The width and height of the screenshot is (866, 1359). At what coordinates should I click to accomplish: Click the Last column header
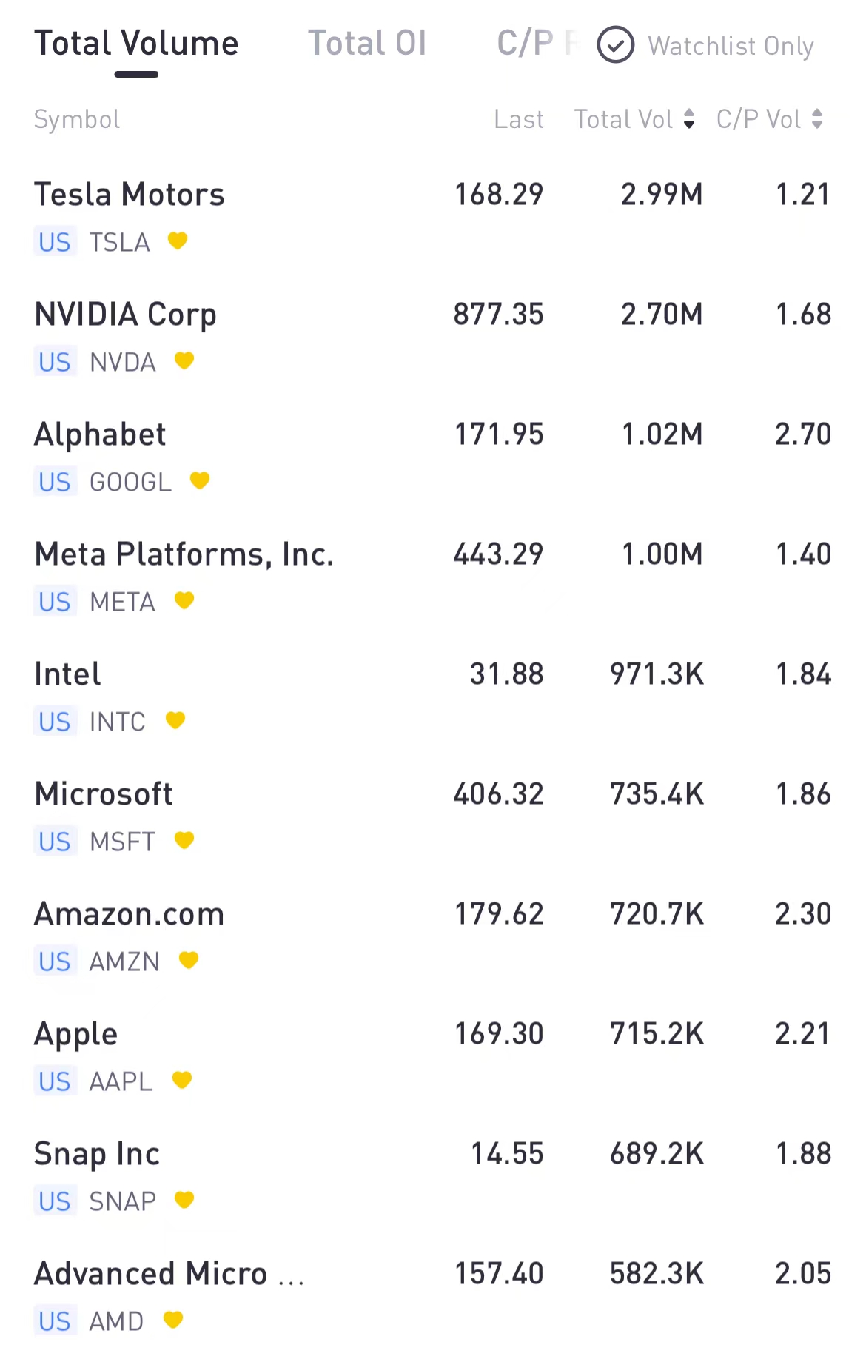(x=518, y=119)
